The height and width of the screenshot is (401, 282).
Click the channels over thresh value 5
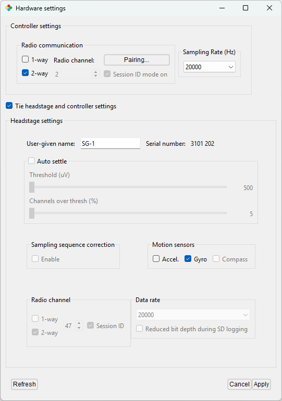pos(251,214)
